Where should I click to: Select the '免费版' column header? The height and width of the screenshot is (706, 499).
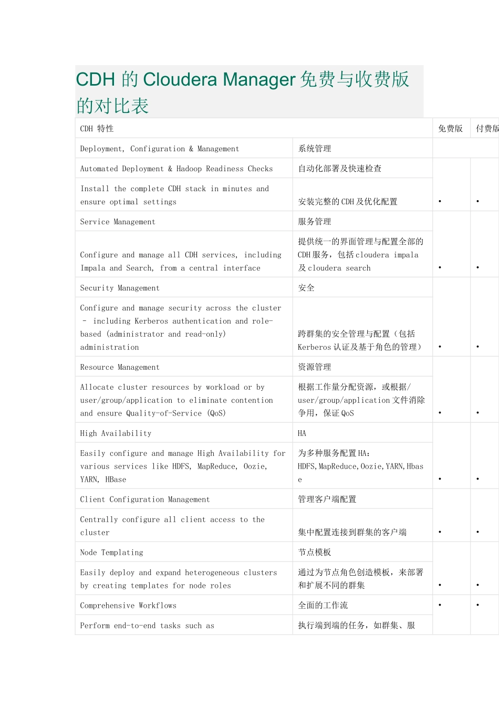(x=451, y=128)
